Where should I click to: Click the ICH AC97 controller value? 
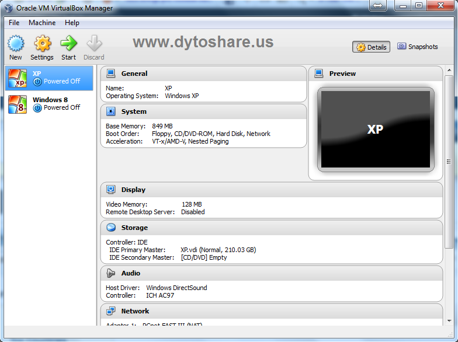click(x=160, y=295)
